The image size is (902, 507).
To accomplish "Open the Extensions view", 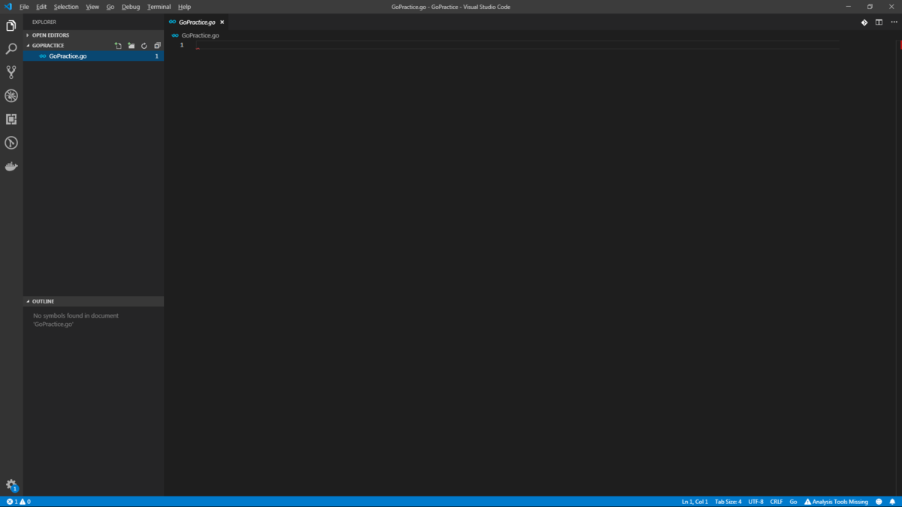I will pyautogui.click(x=11, y=119).
